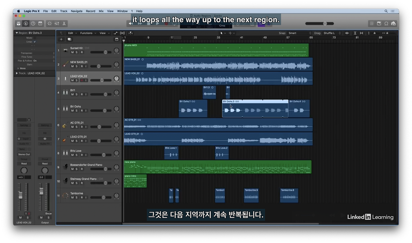Expand the Track LEAD VOX_02 disclosure triangle
The image size is (412, 243).
(17, 73)
